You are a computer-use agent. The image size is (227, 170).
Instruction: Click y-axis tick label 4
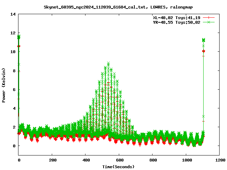pos(14,108)
